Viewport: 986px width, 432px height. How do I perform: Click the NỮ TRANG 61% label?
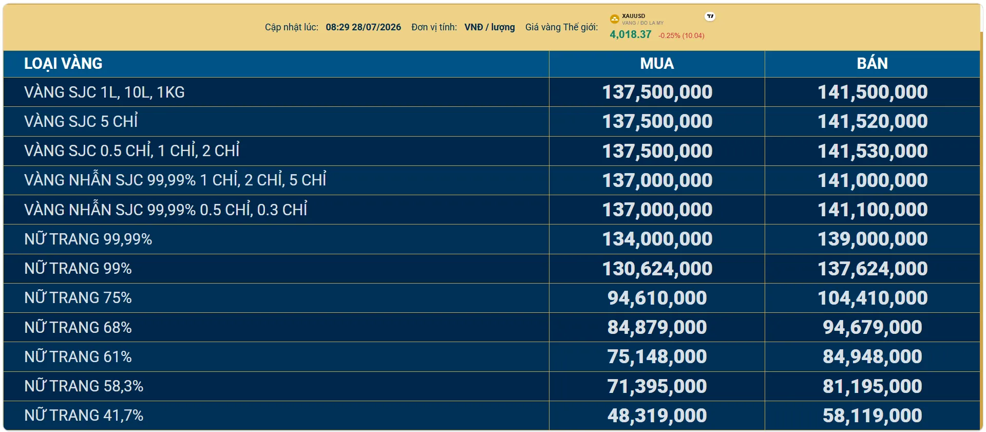pyautogui.click(x=78, y=356)
